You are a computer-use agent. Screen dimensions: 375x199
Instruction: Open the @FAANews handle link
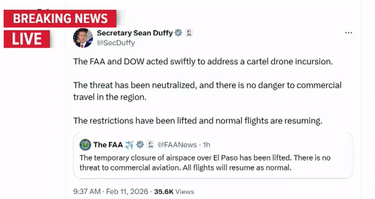coord(177,145)
